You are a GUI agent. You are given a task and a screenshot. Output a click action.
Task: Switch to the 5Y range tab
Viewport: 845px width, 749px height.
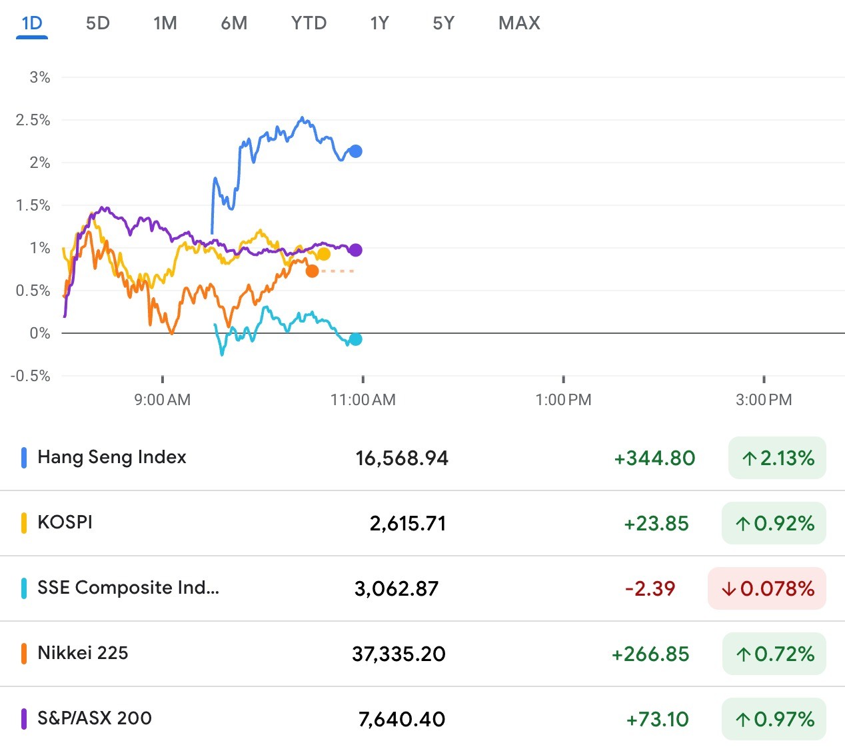444,23
